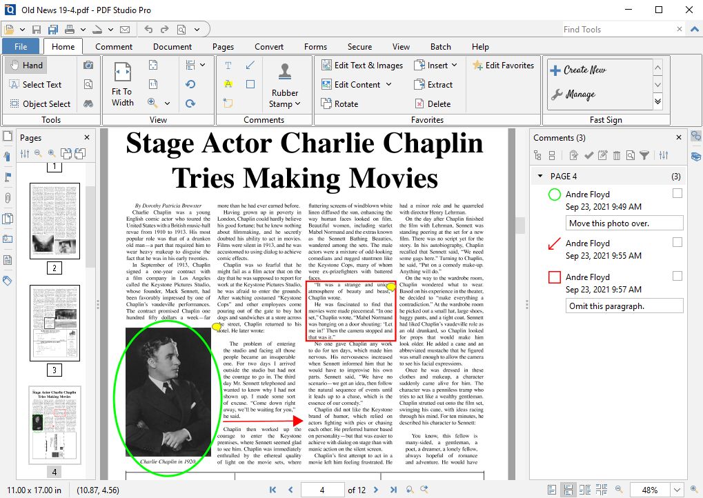This screenshot has height=498, width=703.
Task: Open the Batch menu
Action: [440, 46]
